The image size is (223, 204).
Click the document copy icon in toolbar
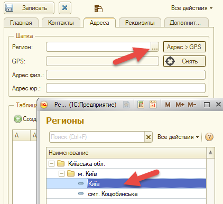click(x=98, y=8)
